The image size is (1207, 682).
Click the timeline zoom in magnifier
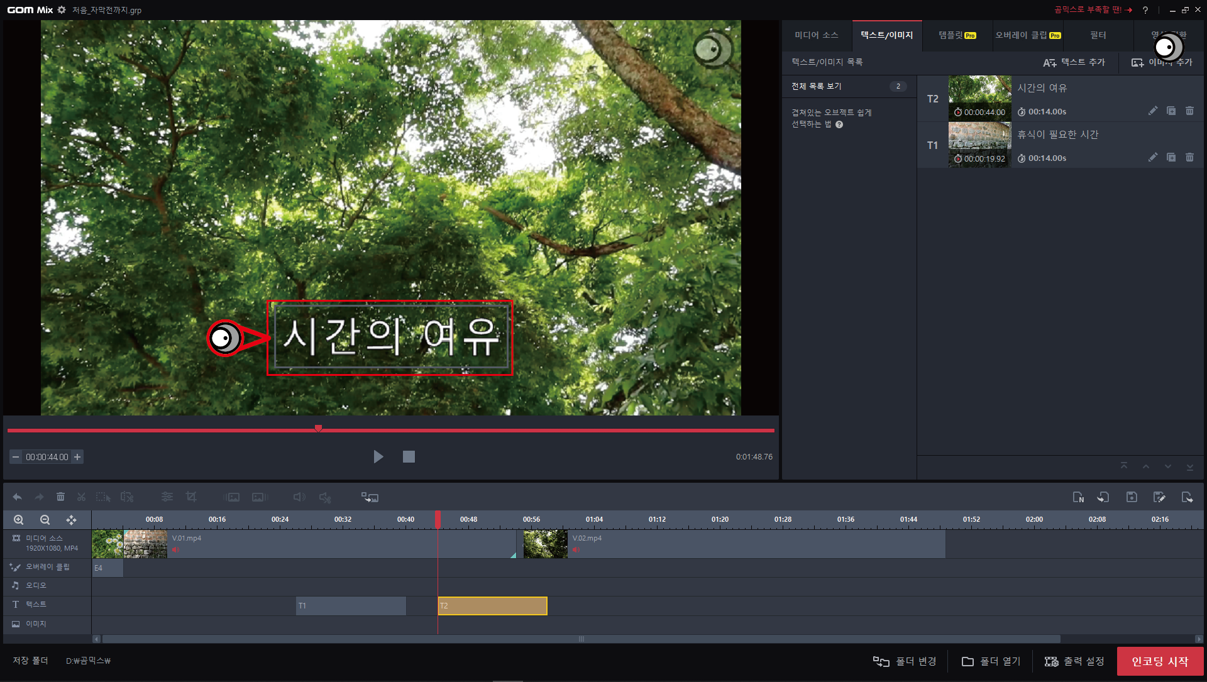coord(19,520)
